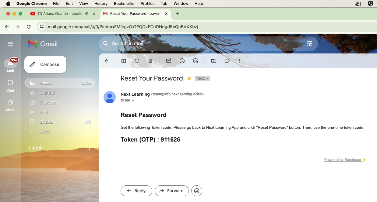Open the three-dot More options menu
This screenshot has width=377, height=202.
(x=239, y=61)
